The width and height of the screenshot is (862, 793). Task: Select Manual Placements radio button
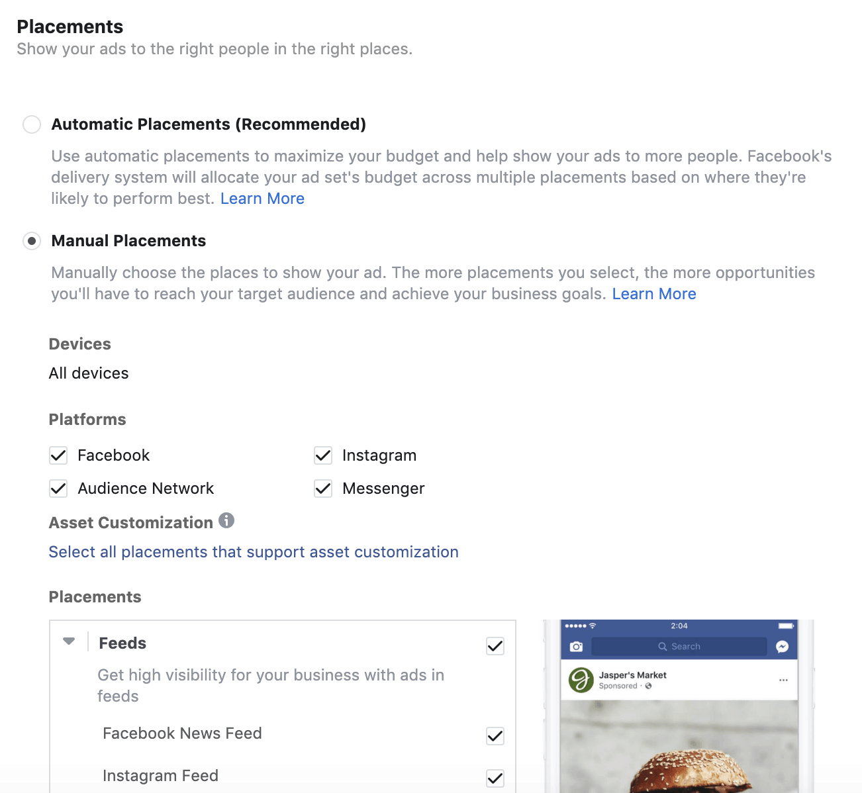click(32, 241)
